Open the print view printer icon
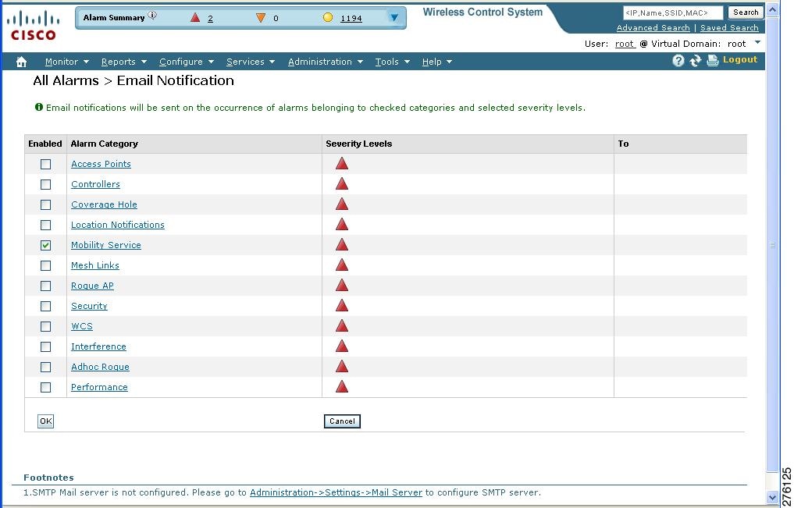The width and height of the screenshot is (794, 508). point(713,61)
